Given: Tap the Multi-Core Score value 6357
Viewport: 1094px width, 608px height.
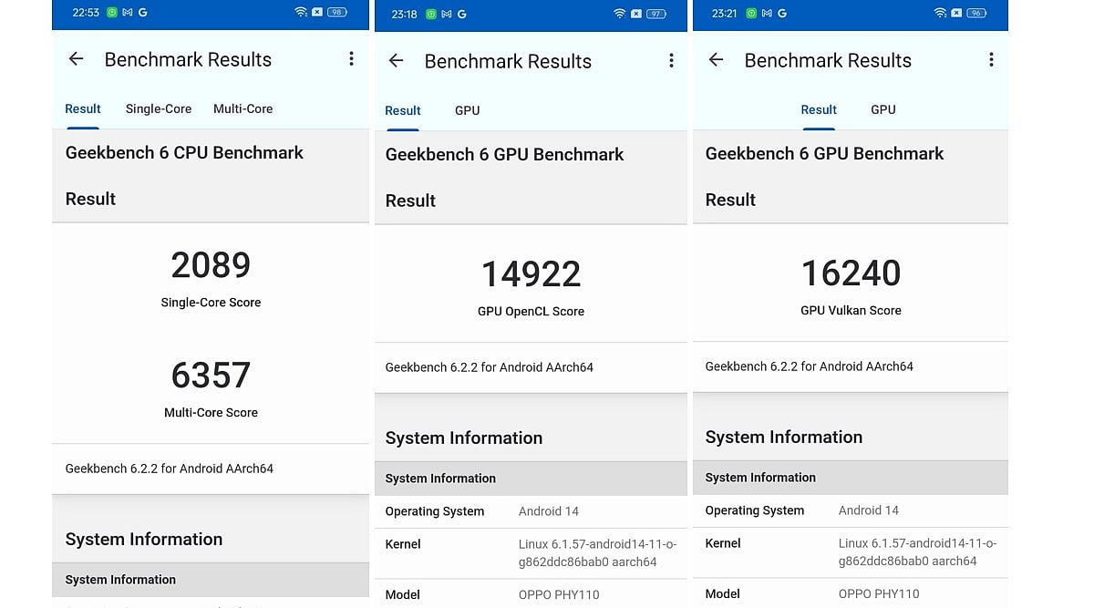Looking at the screenshot, I should [x=211, y=376].
